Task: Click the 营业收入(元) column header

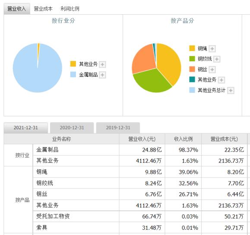Action: (142, 139)
